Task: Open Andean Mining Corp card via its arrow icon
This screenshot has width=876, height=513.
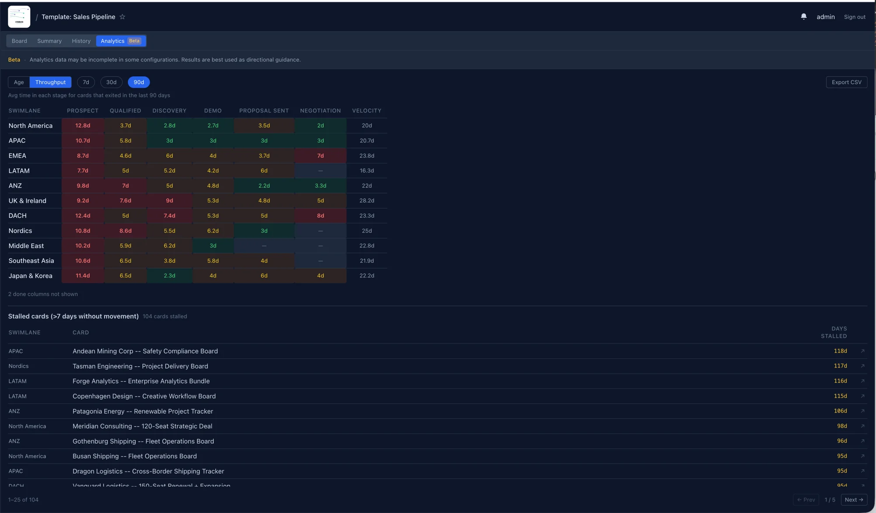Action: coord(862,351)
